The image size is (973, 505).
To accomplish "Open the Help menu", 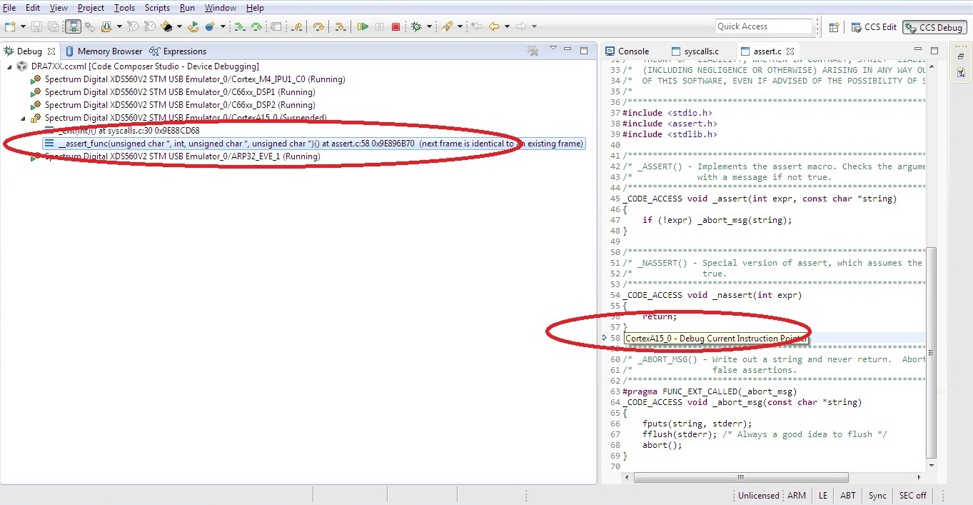I will (255, 8).
